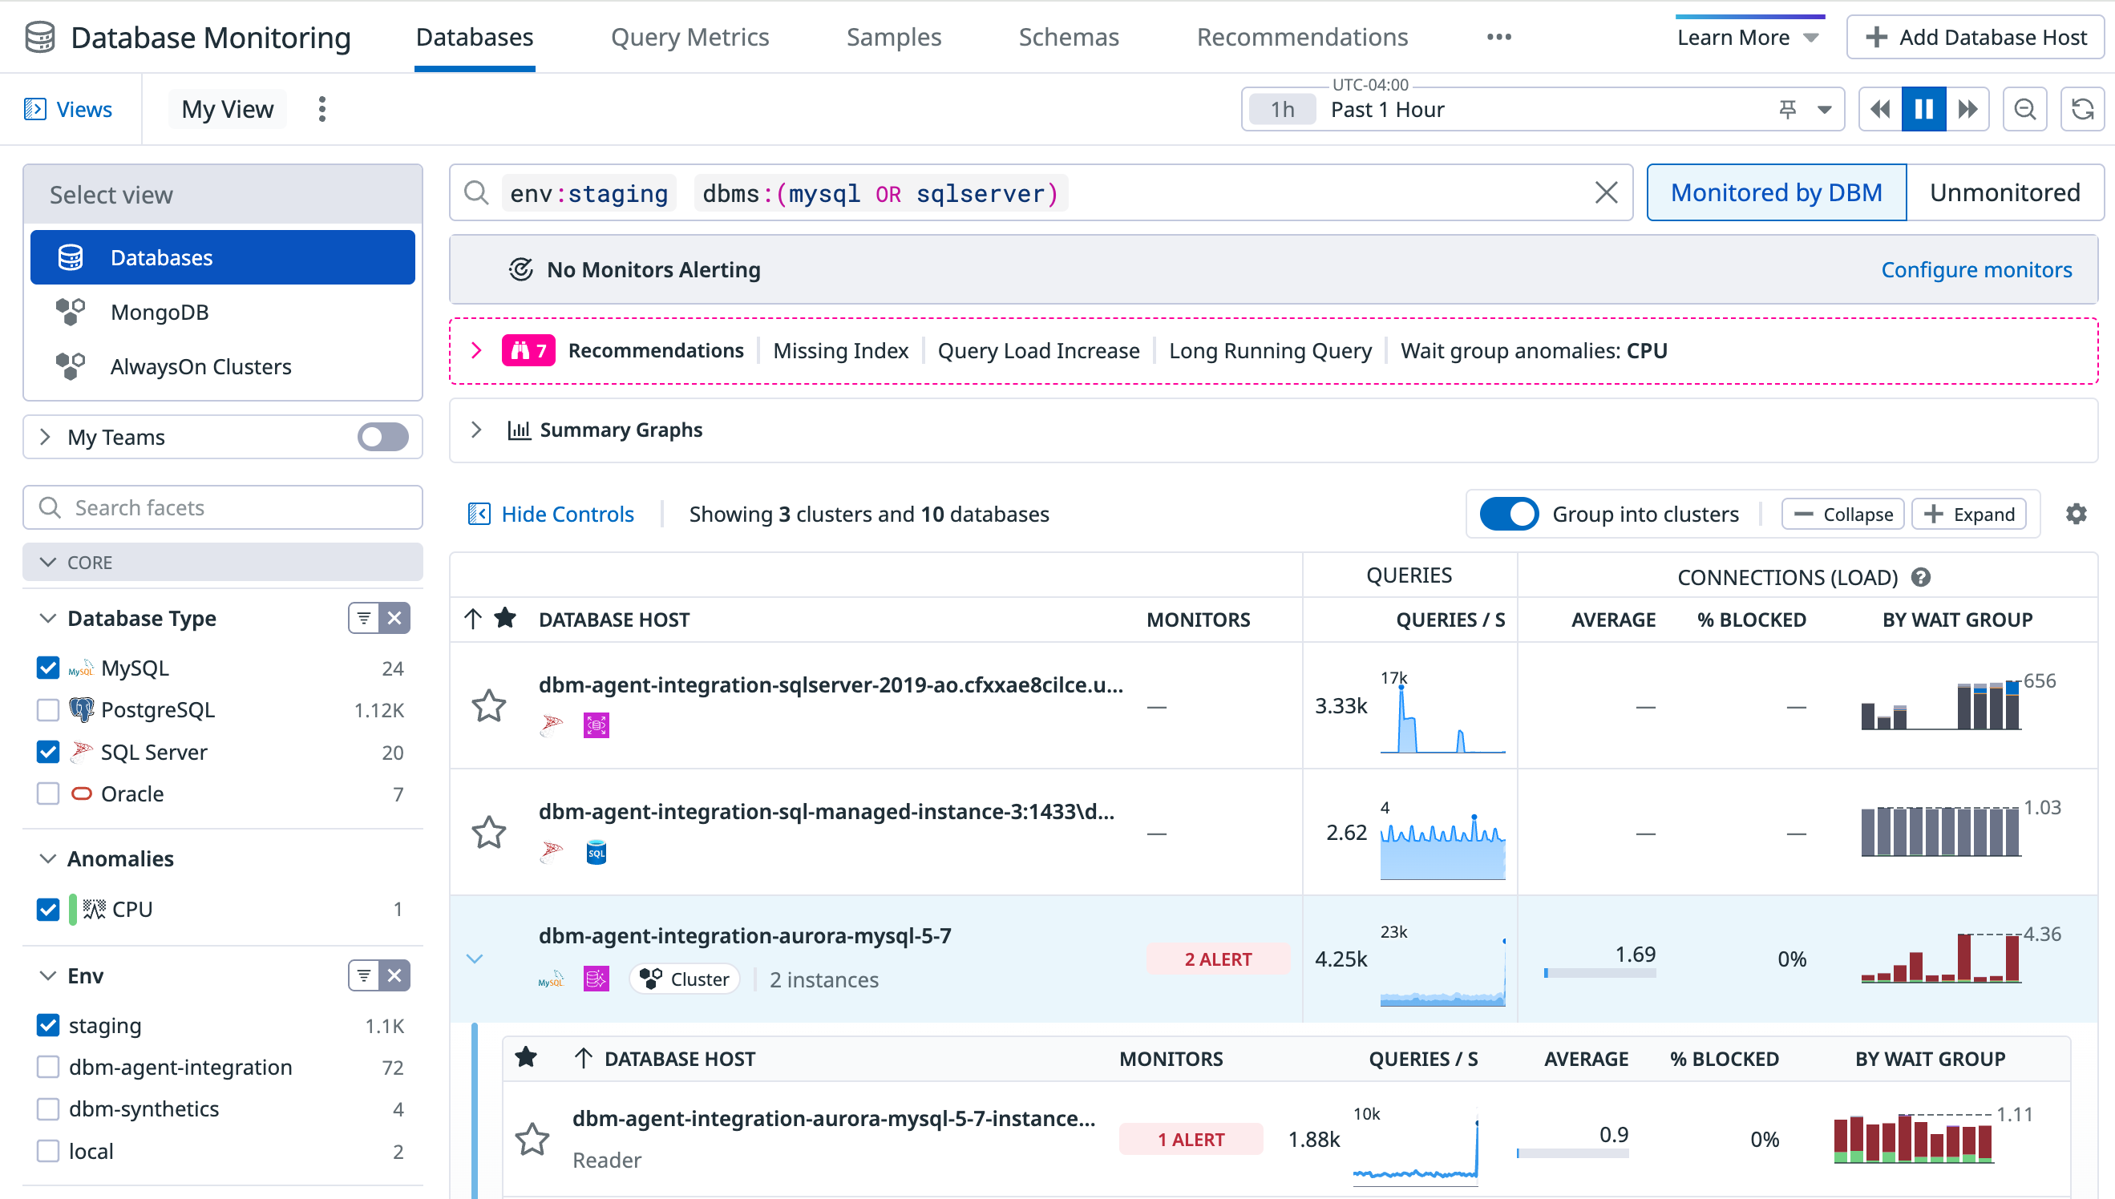Open the time range dropdown arrow
Image resolution: width=2115 pixels, height=1199 pixels.
pos(1825,110)
